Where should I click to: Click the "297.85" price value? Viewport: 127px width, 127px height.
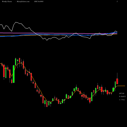pos(122,93)
